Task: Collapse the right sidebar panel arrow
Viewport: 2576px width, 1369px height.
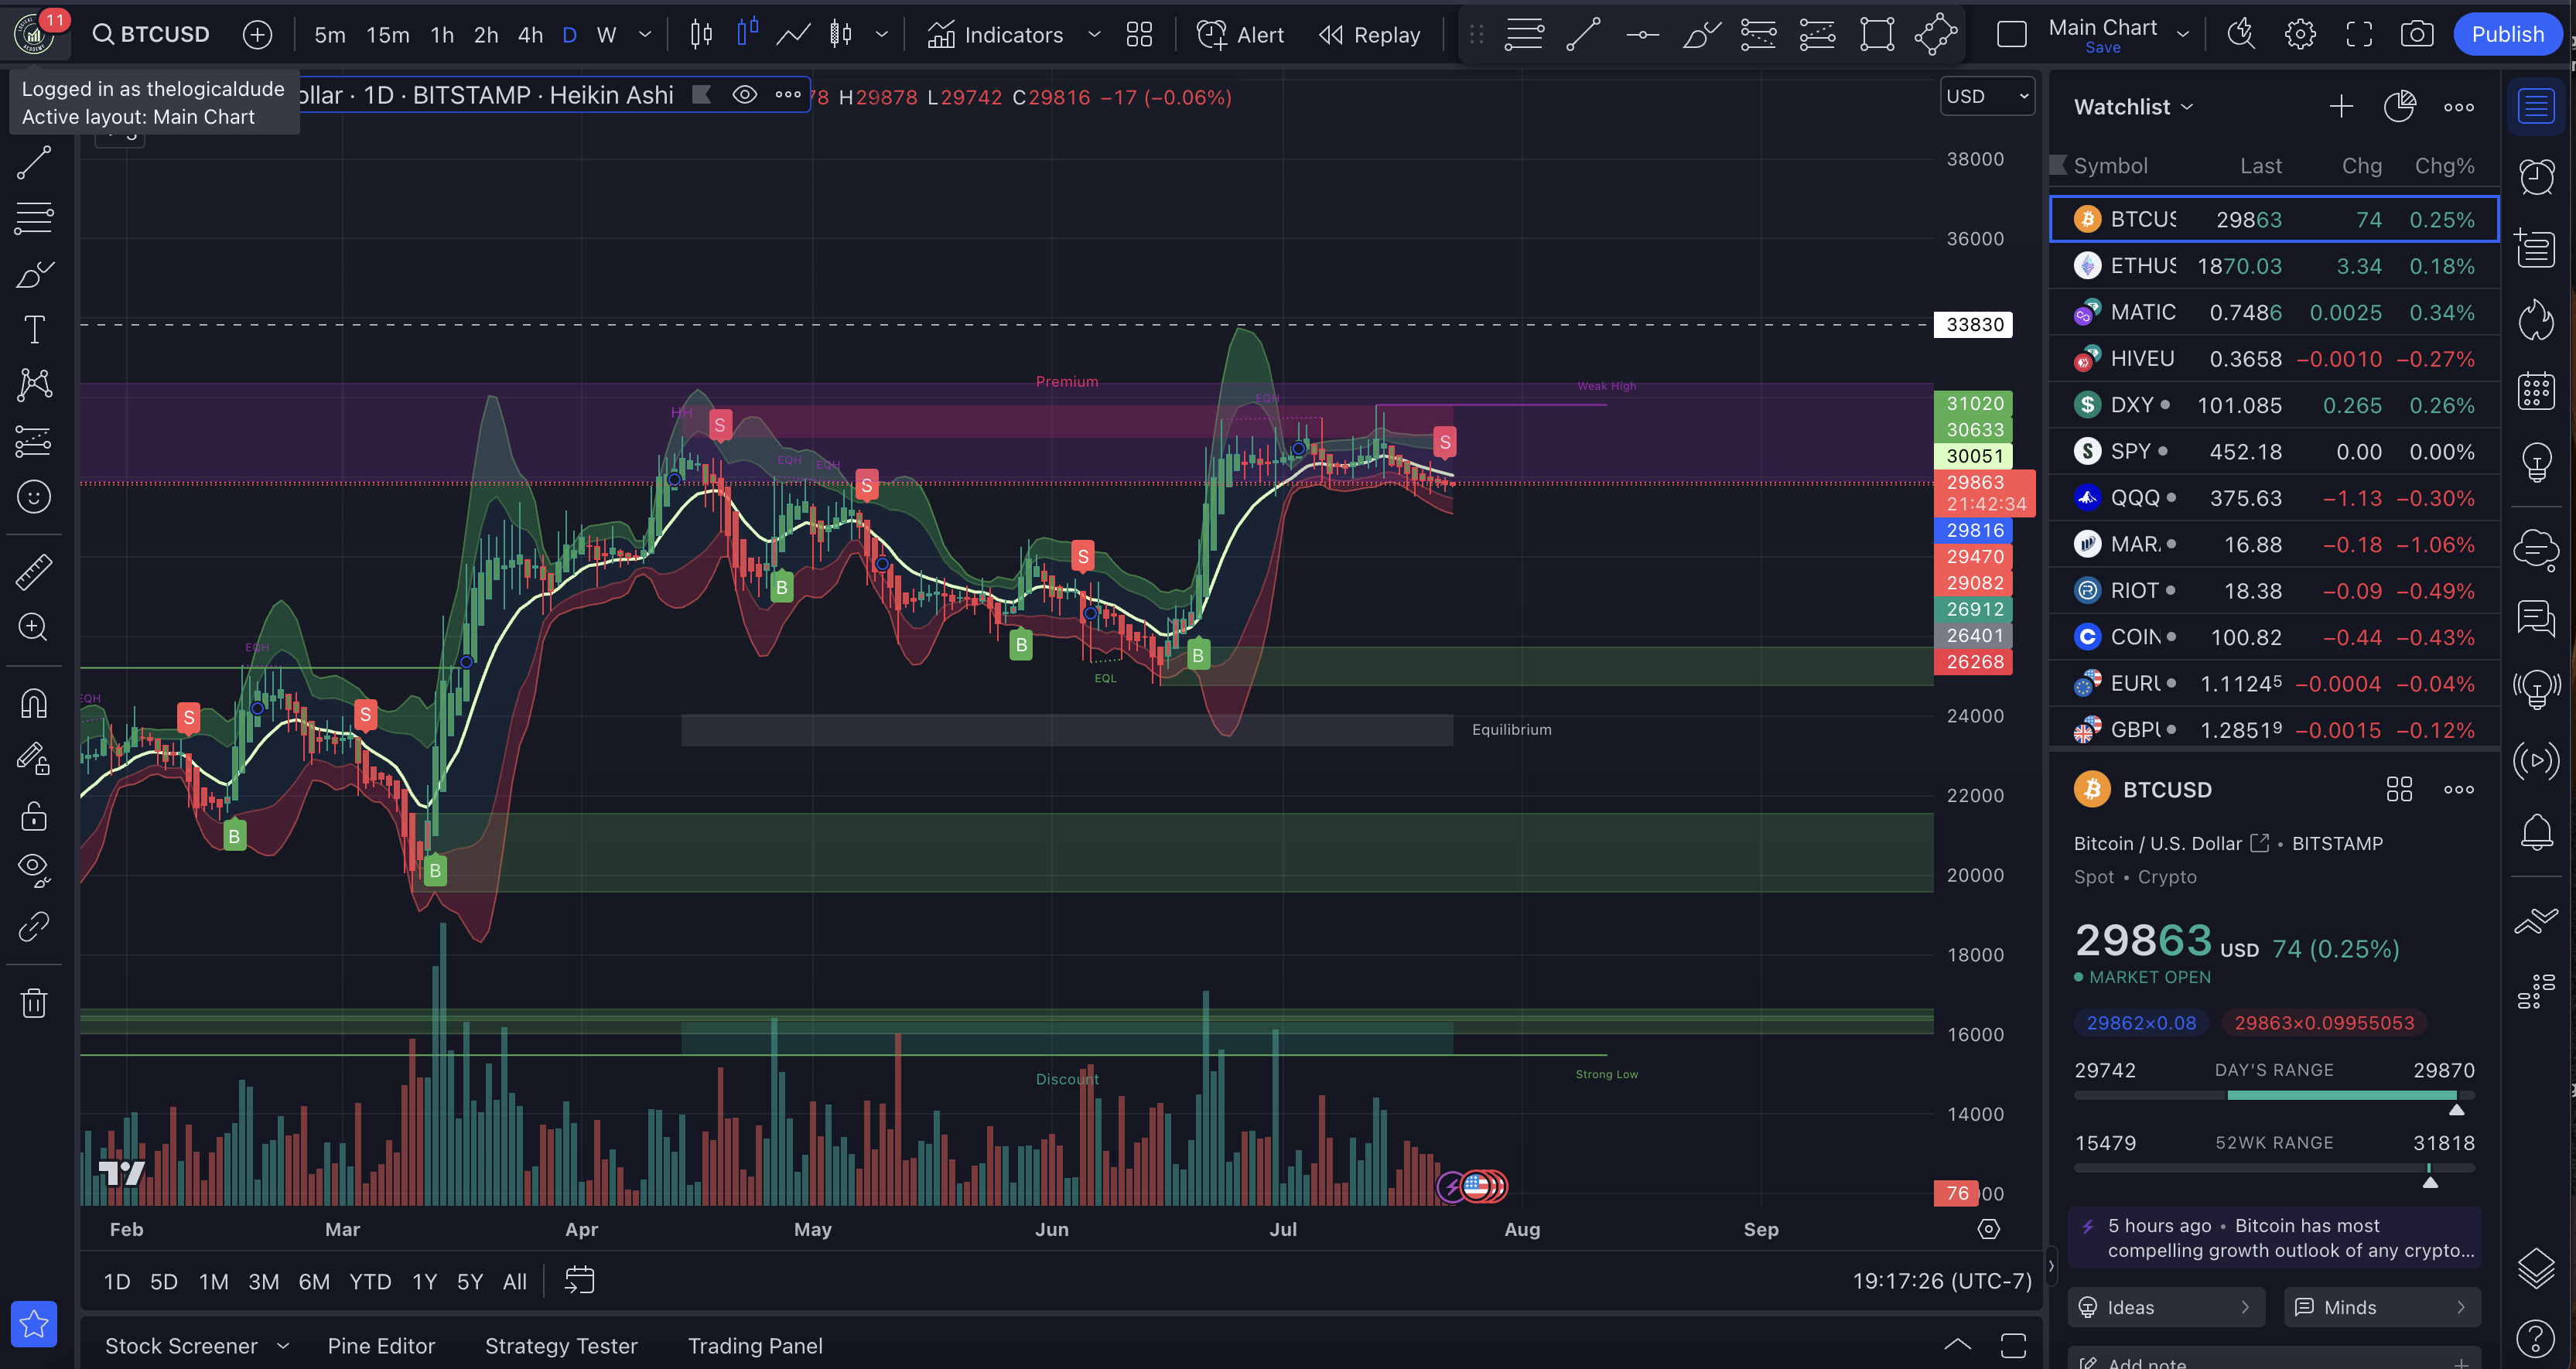Action: (x=2052, y=1266)
